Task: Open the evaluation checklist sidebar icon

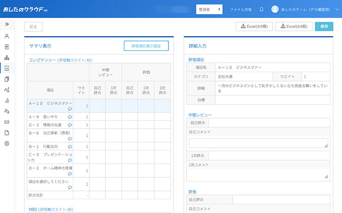Action: coord(7,69)
